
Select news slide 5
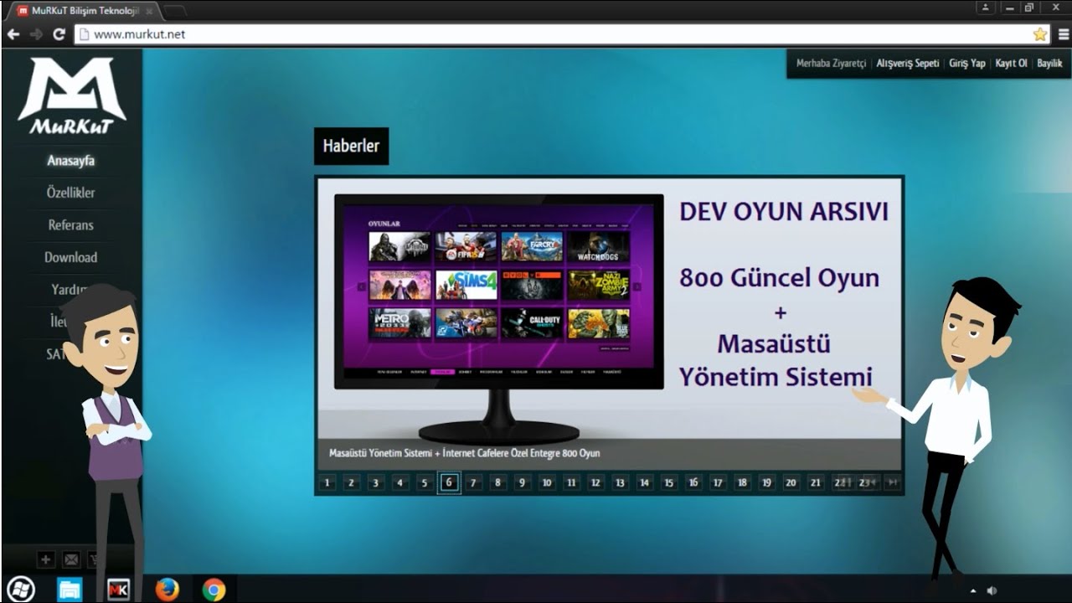pyautogui.click(x=425, y=482)
